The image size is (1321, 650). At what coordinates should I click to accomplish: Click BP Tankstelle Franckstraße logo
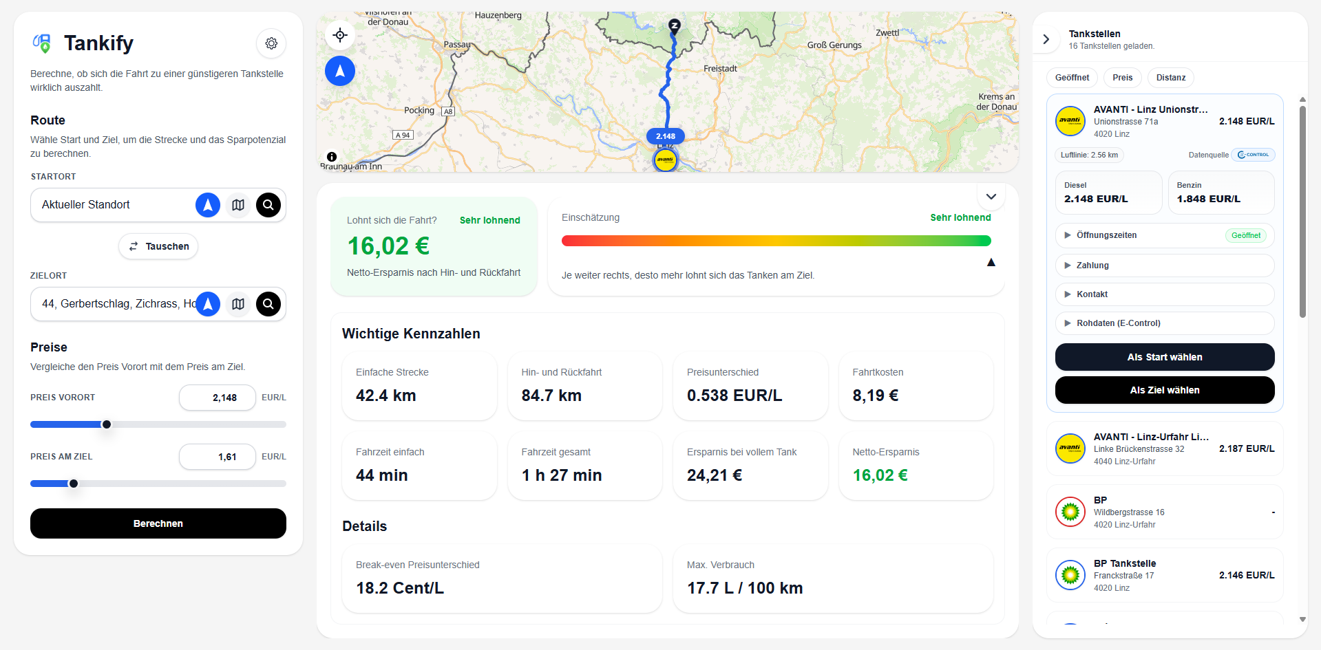[1070, 575]
